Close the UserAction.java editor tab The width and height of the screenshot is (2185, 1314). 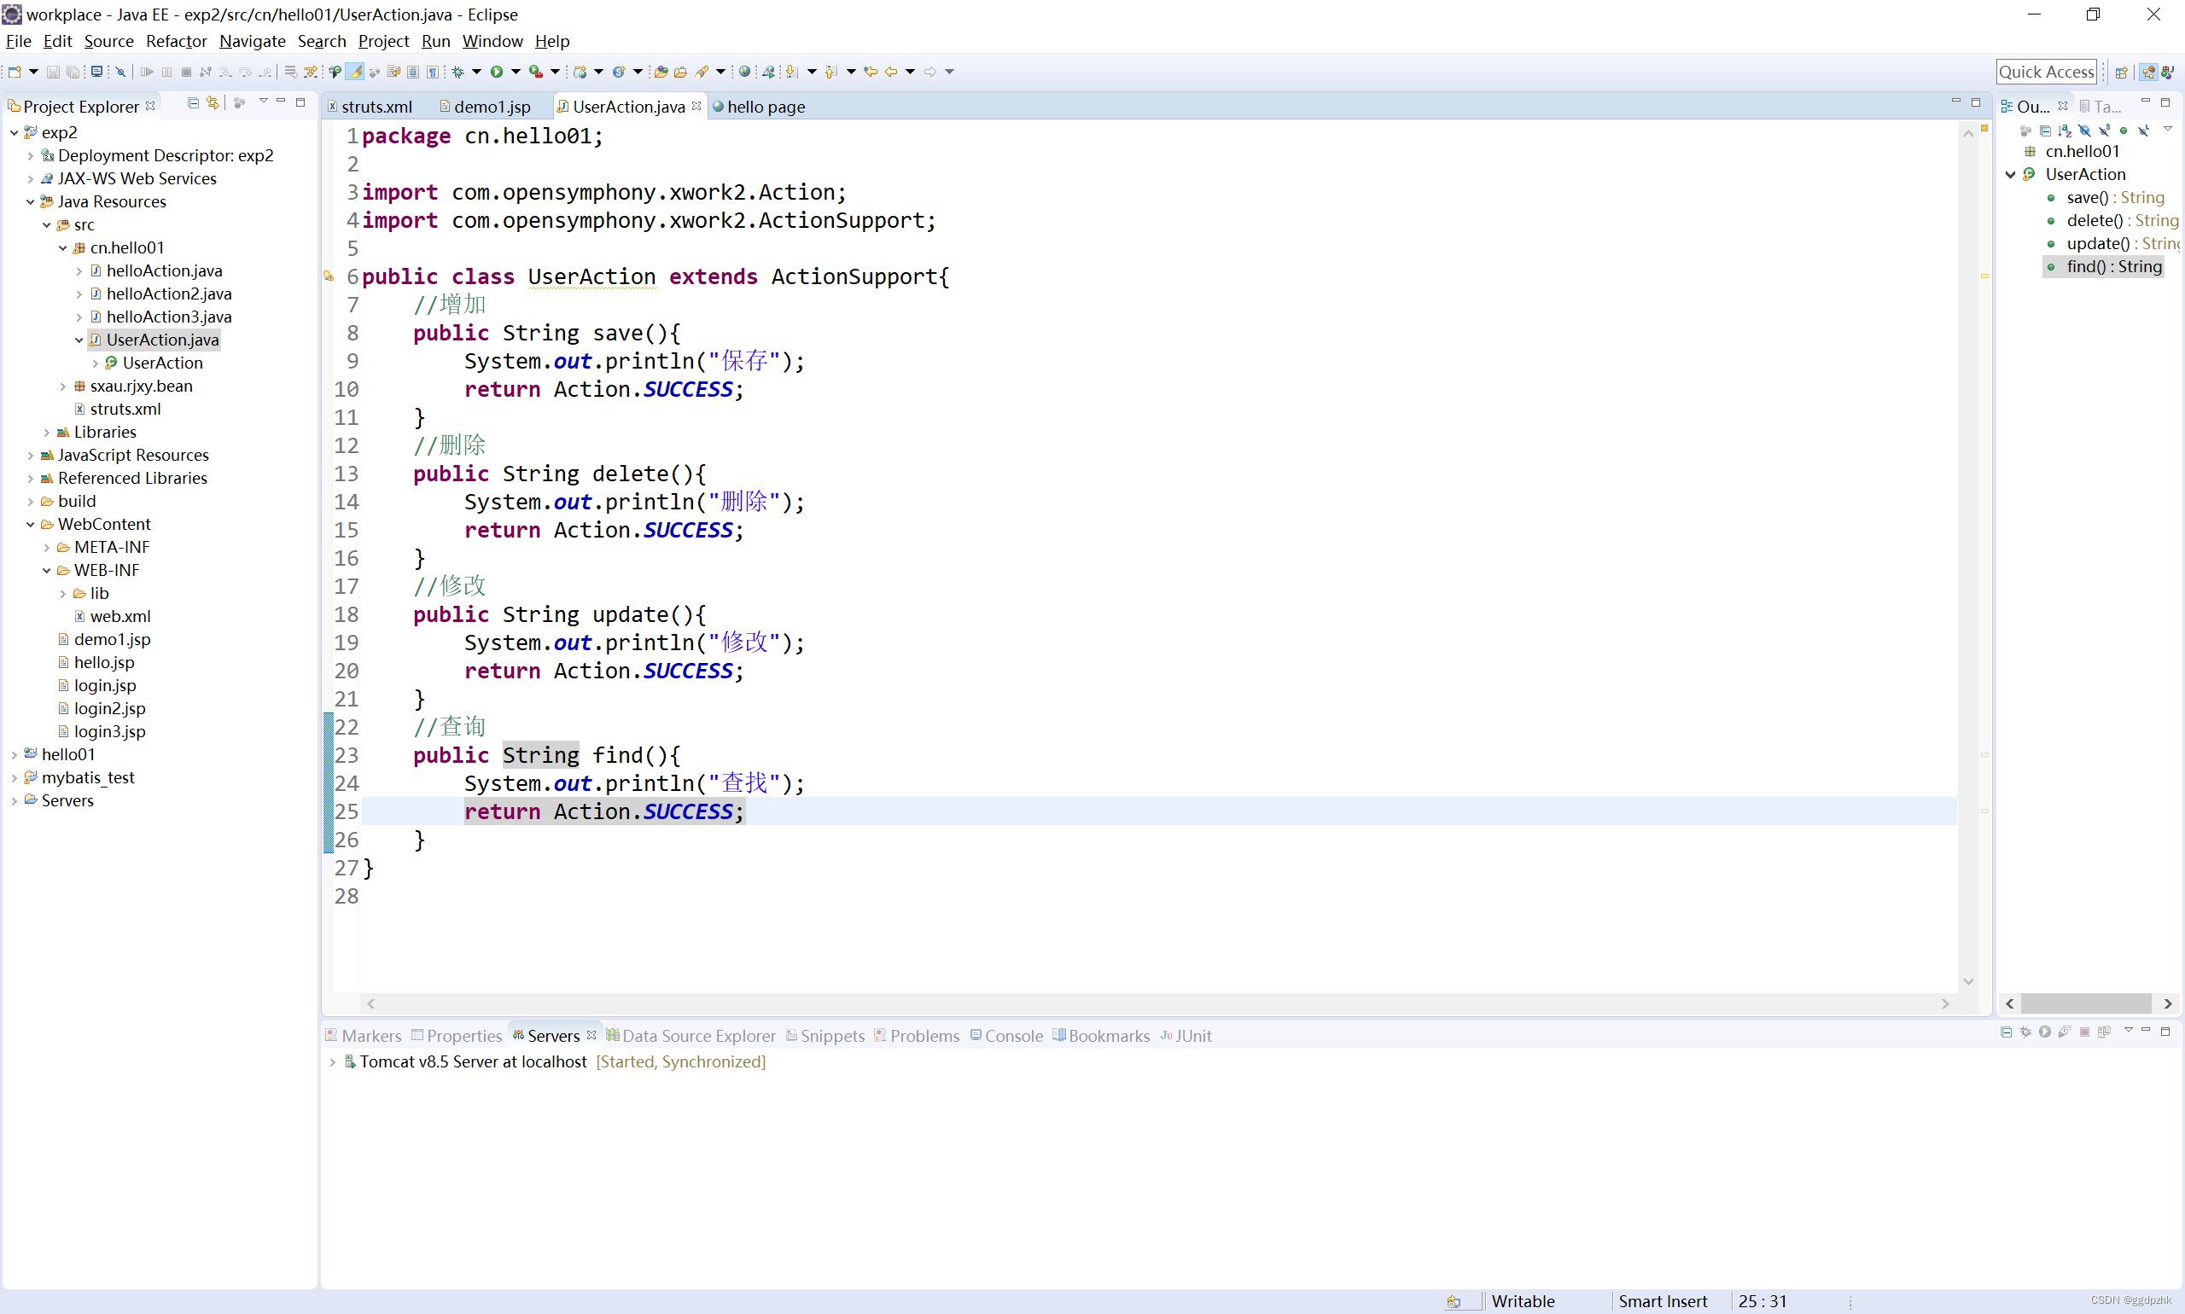(697, 105)
